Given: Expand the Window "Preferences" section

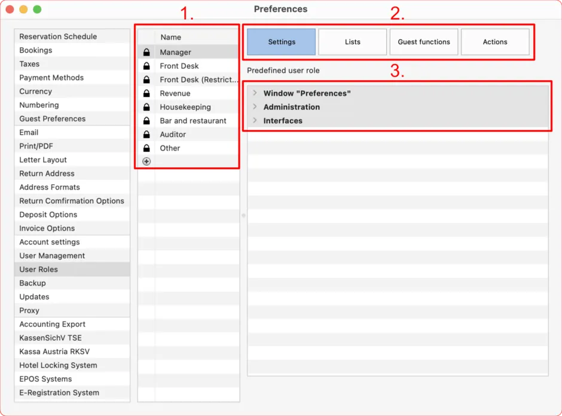Looking at the screenshot, I should 255,93.
